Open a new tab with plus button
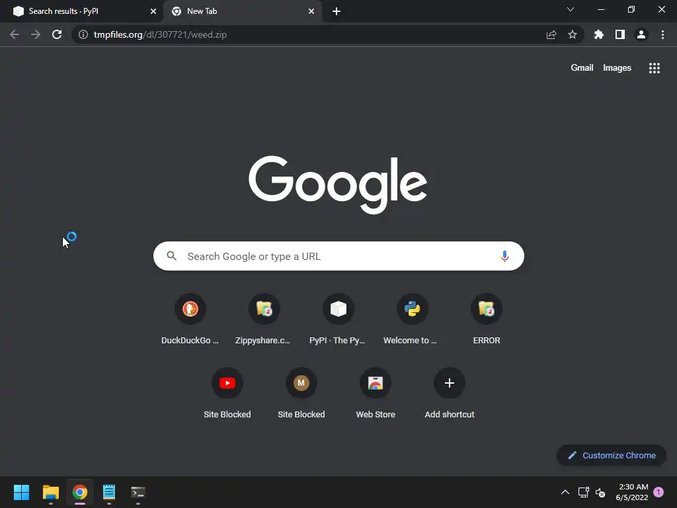The width and height of the screenshot is (677, 508). 337,11
